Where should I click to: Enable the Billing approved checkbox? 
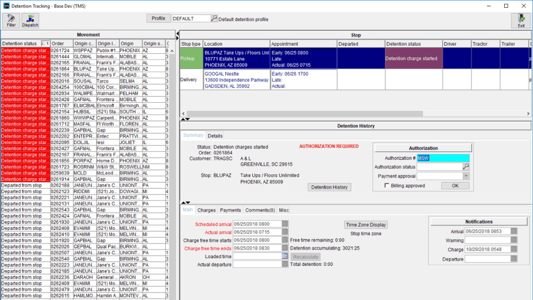tap(387, 186)
